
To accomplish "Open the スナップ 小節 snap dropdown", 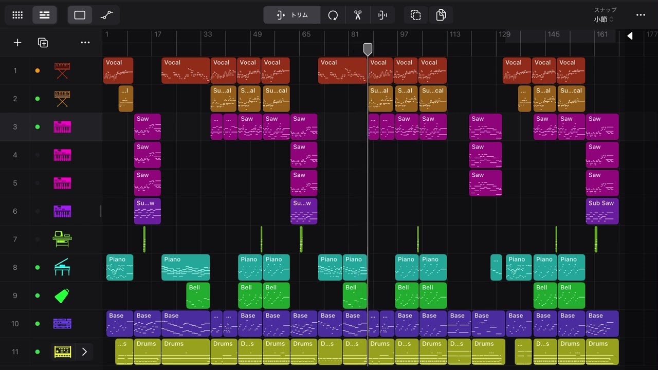I will (x=605, y=15).
